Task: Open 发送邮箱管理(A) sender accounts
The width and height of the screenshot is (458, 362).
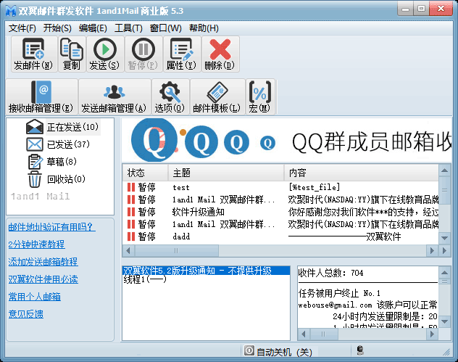Action: point(114,96)
